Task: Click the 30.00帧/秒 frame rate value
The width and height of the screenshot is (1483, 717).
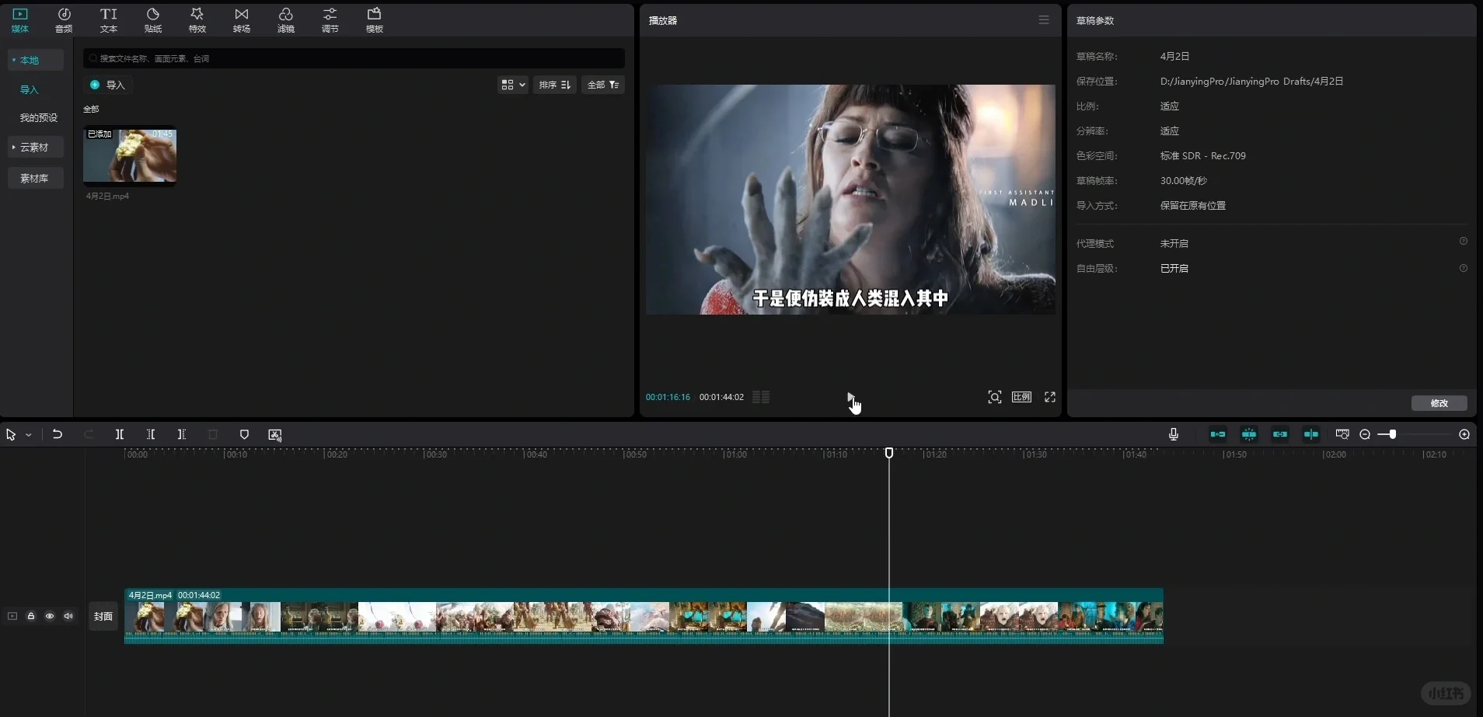Action: (1184, 180)
